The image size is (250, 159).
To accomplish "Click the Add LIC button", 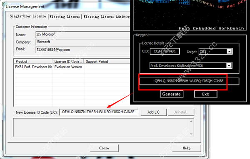I will tap(153, 112).
